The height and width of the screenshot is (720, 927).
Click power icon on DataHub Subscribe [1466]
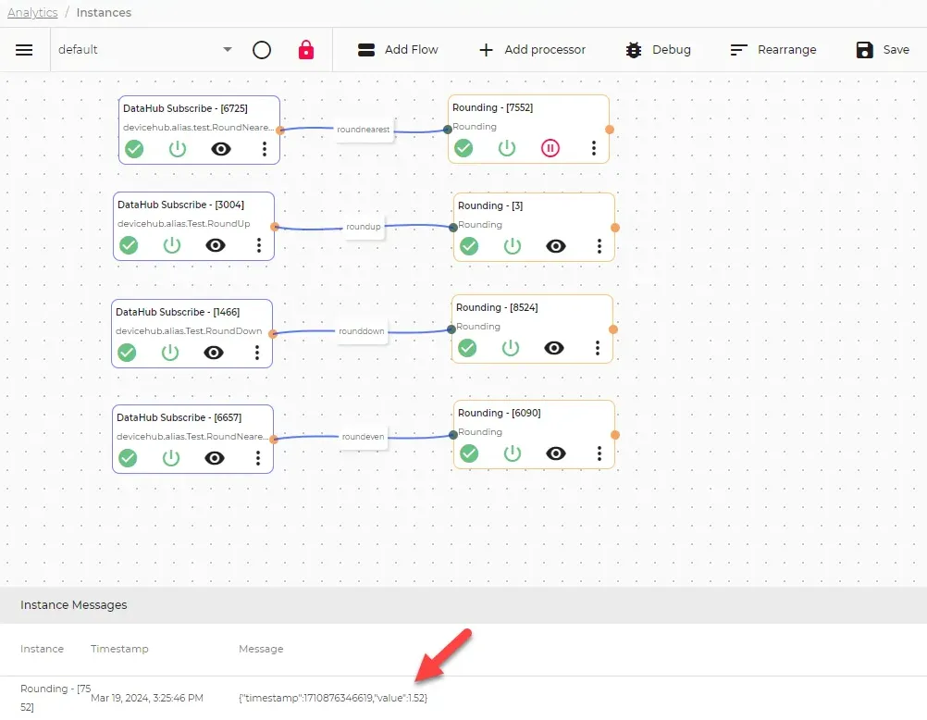170,353
